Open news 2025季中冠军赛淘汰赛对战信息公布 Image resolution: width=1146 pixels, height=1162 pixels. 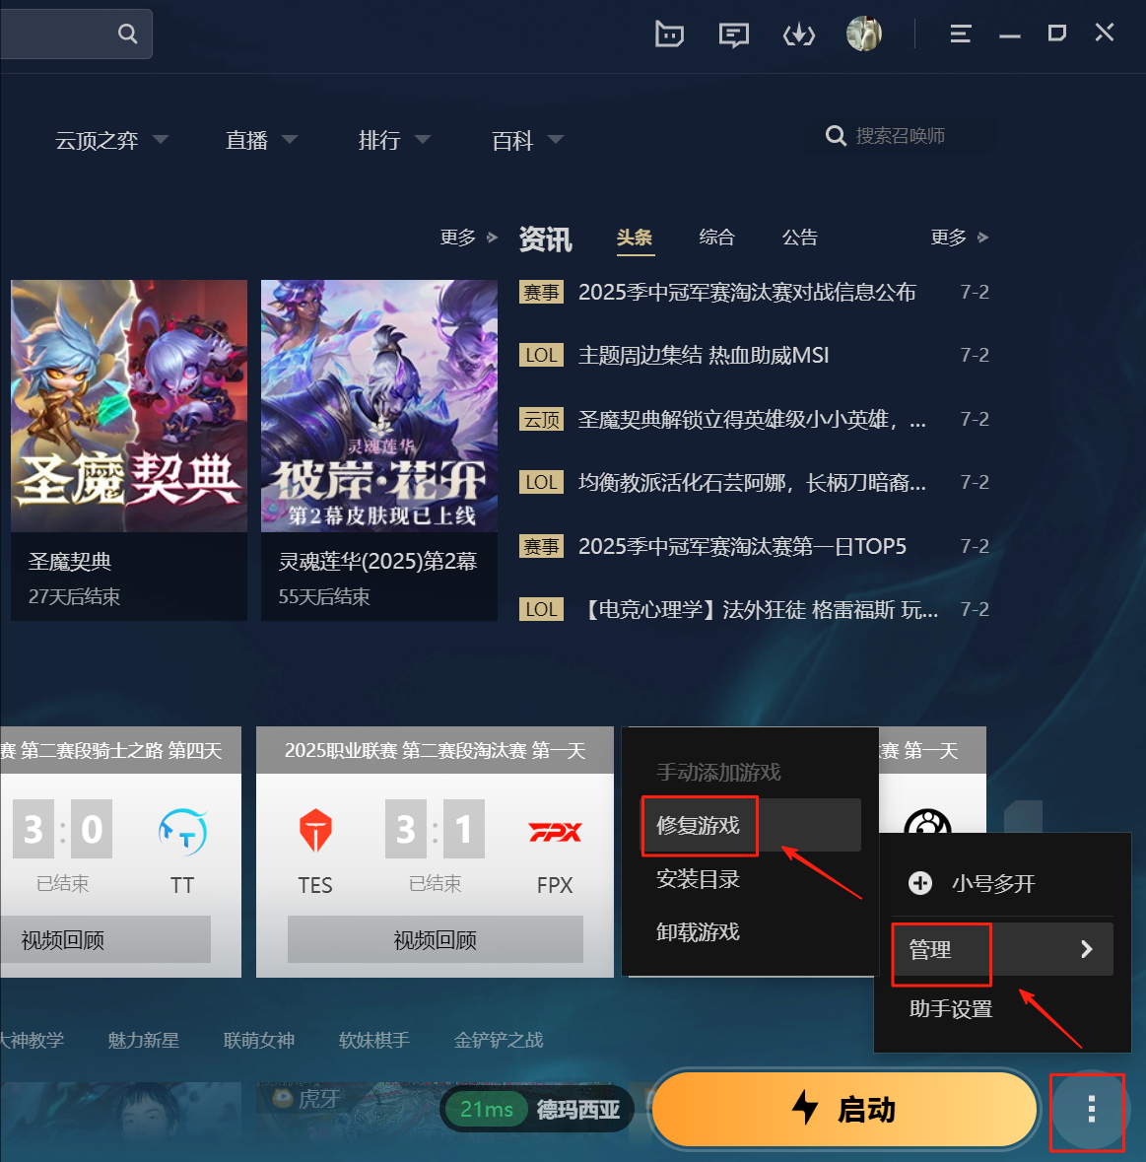pyautogui.click(x=747, y=292)
